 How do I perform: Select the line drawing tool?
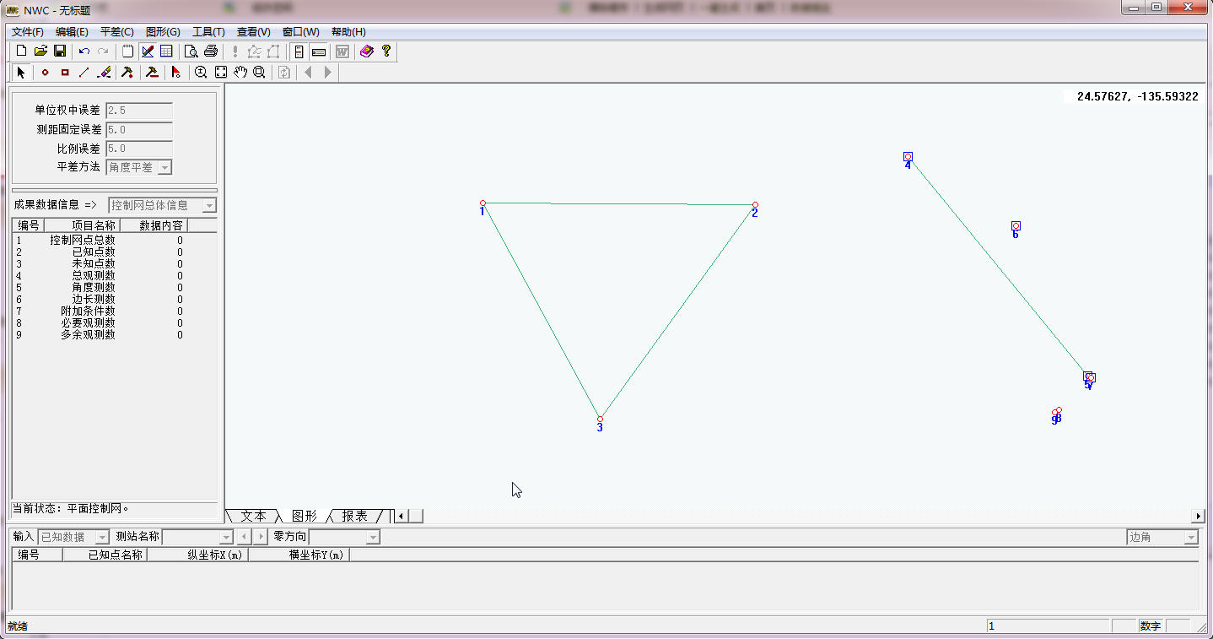coord(84,73)
